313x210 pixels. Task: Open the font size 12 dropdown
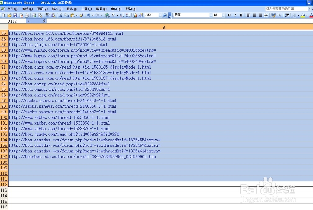click(x=223, y=15)
